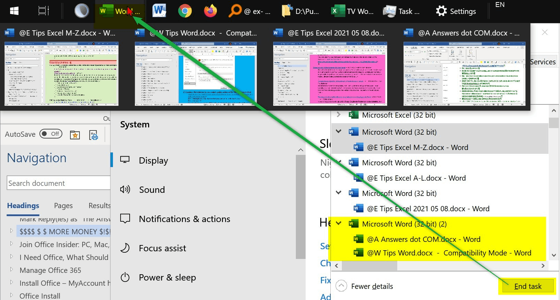Open Notifications & actions settings
The image size is (560, 300).
pyautogui.click(x=185, y=219)
